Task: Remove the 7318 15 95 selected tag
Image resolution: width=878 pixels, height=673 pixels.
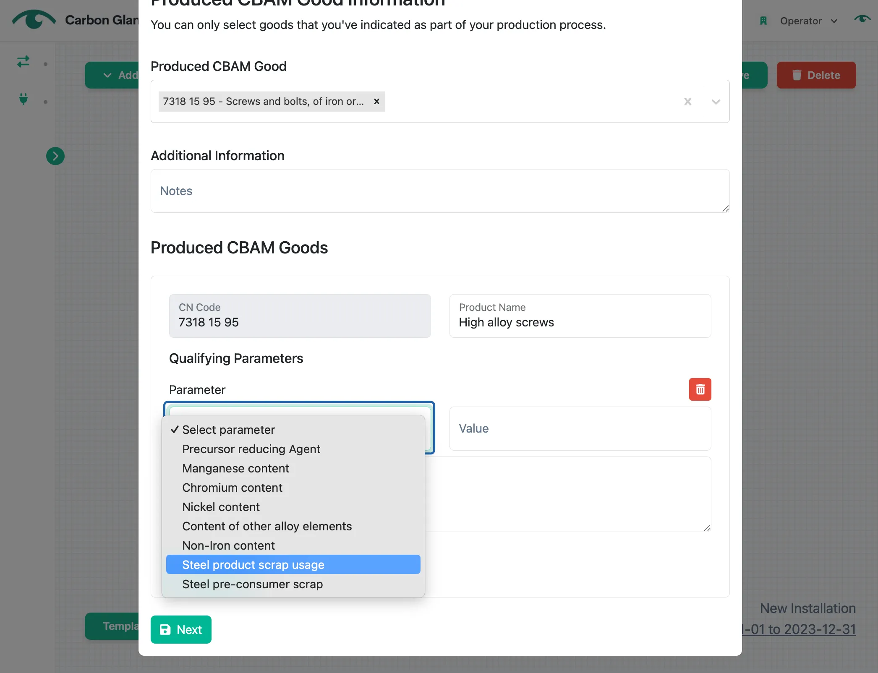Action: pyautogui.click(x=377, y=102)
